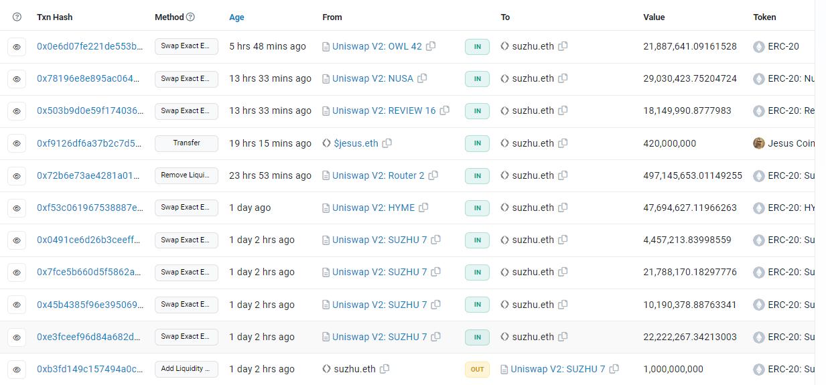Click the Value column header
This screenshot has height=385, width=826.
pos(654,17)
